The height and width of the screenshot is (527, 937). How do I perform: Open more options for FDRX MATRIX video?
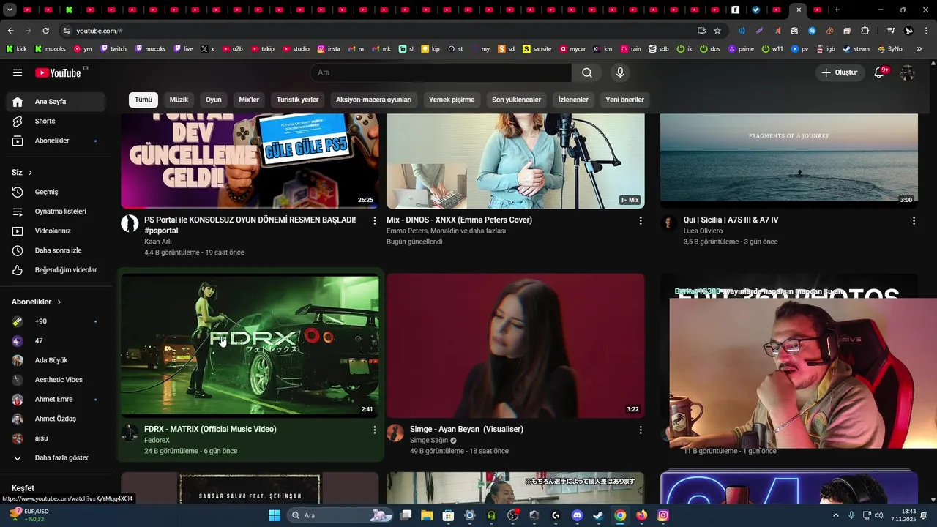[375, 430]
